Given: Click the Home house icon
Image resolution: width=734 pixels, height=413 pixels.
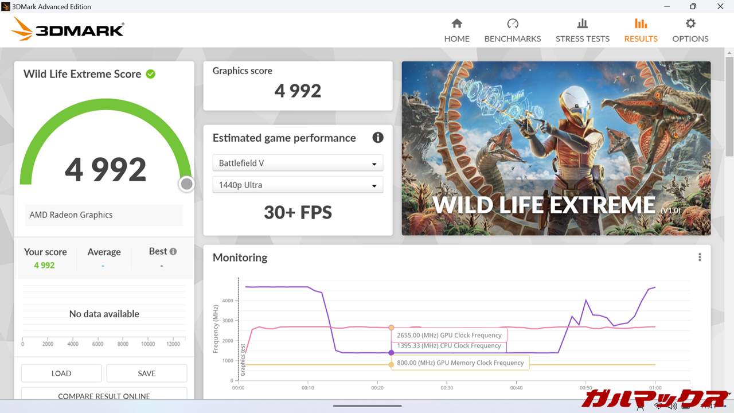Looking at the screenshot, I should click(456, 24).
